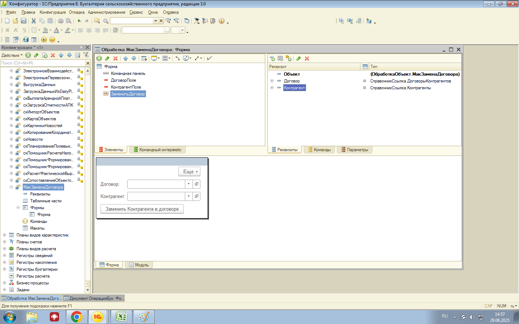Viewport: 519px width, 324px height.
Task: Click the Save icon in the main toolbar
Action: 23,21
